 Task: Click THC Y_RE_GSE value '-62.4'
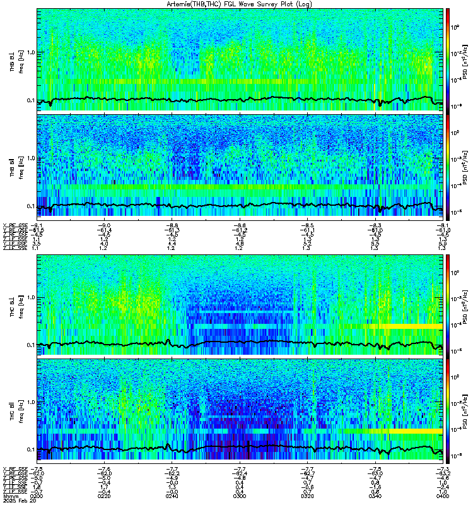tap(240, 473)
